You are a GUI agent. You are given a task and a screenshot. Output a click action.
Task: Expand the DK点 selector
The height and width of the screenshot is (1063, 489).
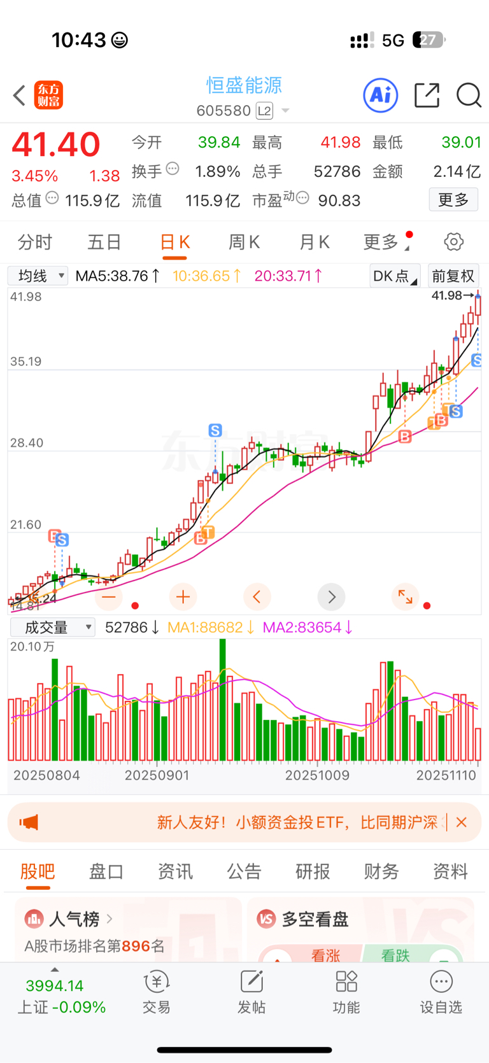pos(395,276)
